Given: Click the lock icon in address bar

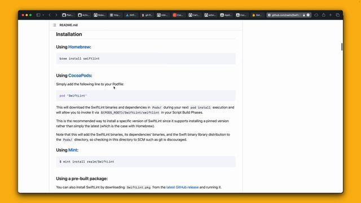Looking at the screenshot, I should click(x=304, y=15).
